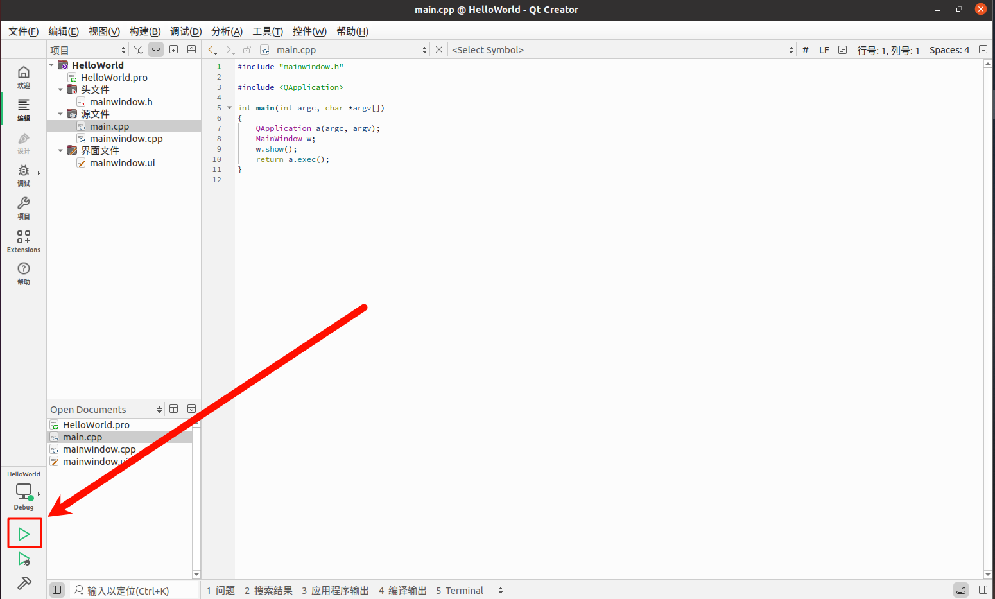Select mainwindow.ui in the project tree
The image size is (995, 599).
pyautogui.click(x=122, y=162)
